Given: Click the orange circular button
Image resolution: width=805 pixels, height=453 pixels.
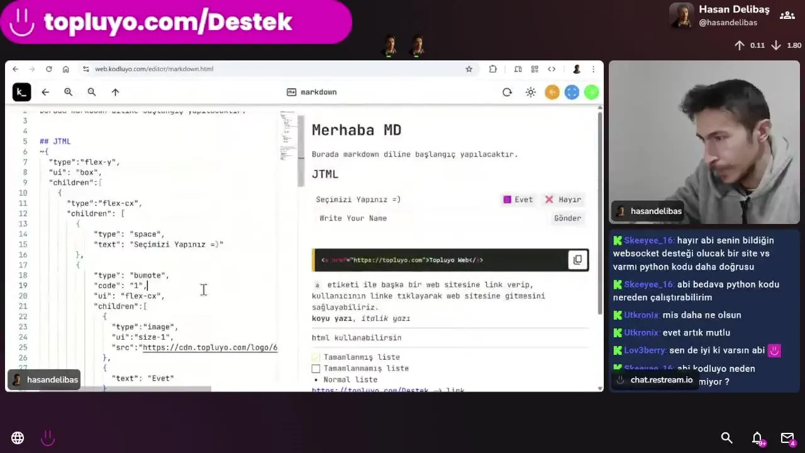Looking at the screenshot, I should point(552,92).
